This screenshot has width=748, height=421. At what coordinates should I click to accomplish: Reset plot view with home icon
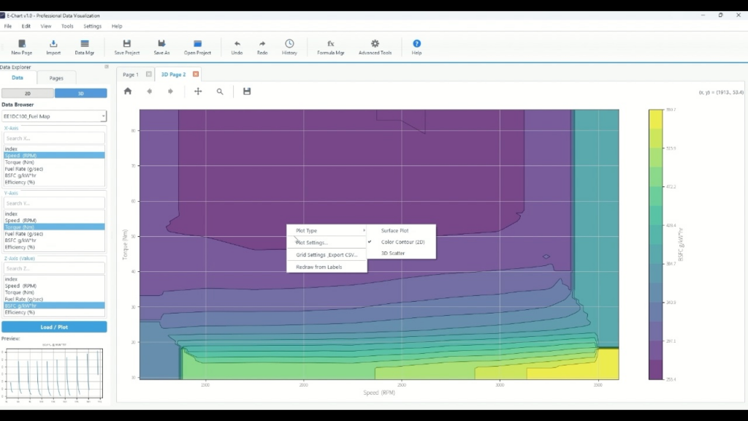tap(128, 91)
